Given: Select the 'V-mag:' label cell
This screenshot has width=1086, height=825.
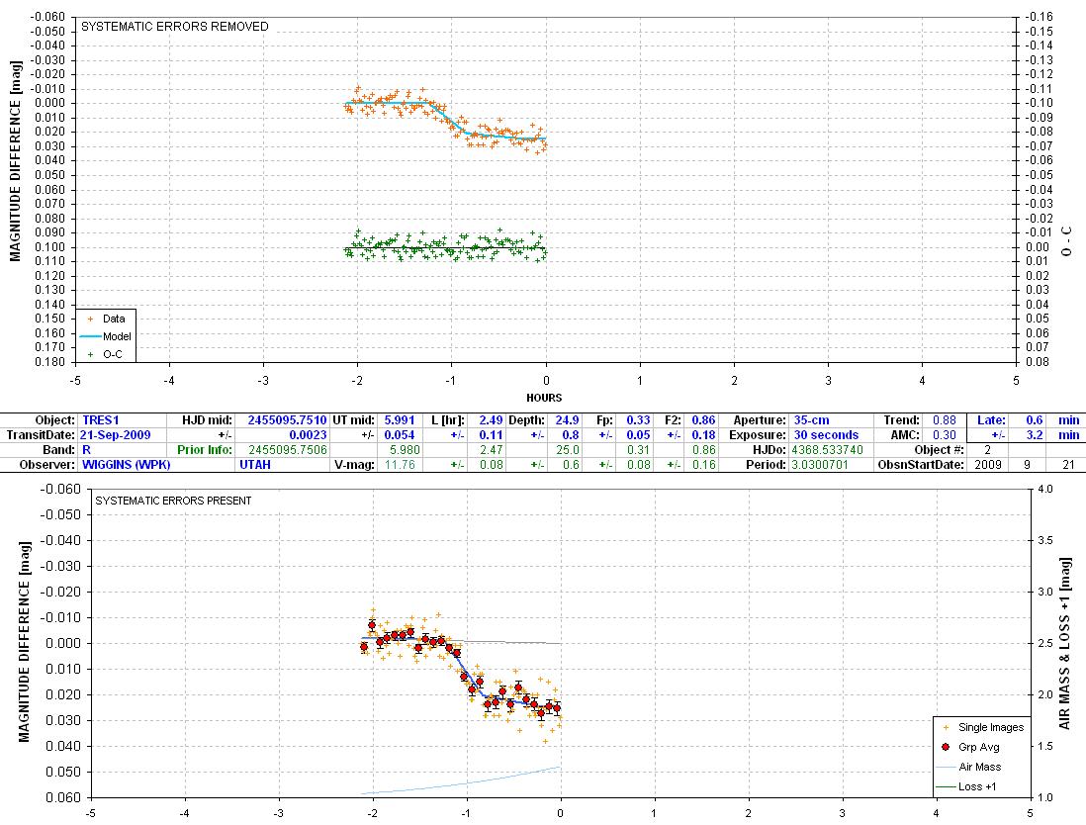Looking at the screenshot, I should [355, 464].
